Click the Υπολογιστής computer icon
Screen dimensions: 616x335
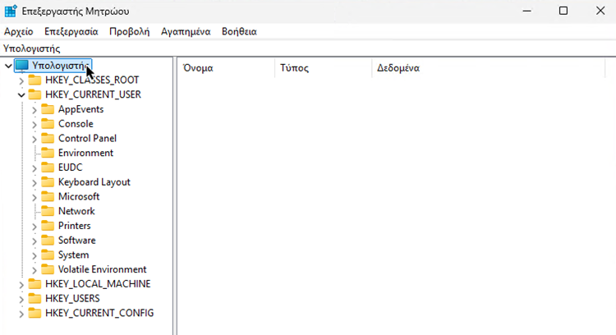point(22,65)
